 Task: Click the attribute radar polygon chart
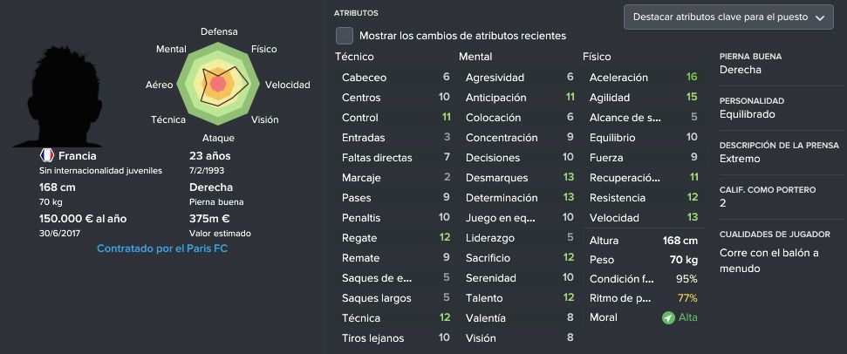coord(218,83)
